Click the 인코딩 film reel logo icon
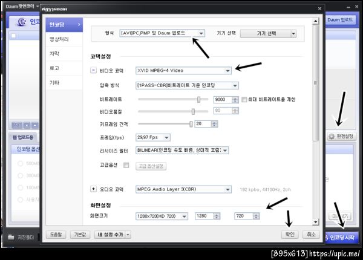 (x=22, y=22)
